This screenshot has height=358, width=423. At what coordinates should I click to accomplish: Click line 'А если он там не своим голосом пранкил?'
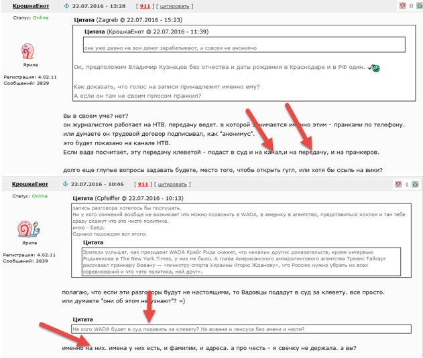click(x=137, y=96)
